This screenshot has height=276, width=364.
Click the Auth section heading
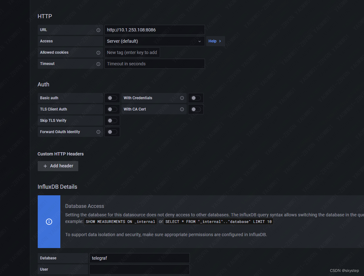pyautogui.click(x=43, y=84)
